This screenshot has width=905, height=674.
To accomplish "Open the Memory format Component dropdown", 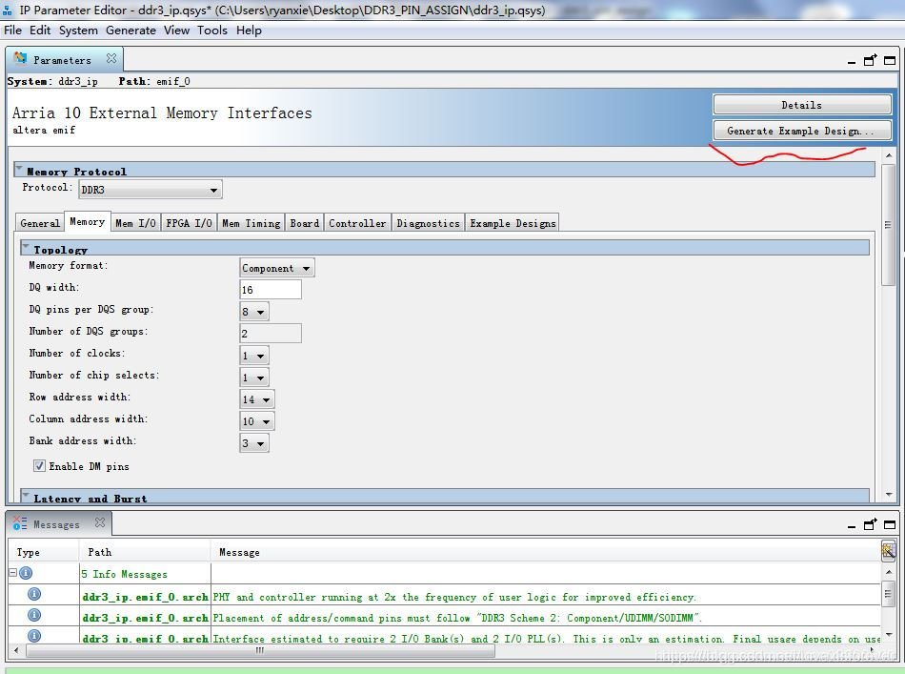I will click(277, 268).
